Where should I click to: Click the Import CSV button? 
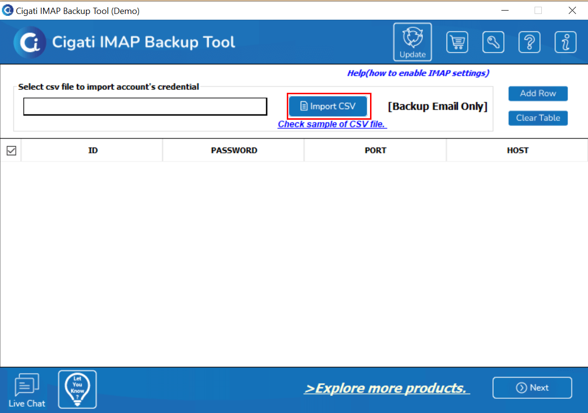tap(328, 106)
